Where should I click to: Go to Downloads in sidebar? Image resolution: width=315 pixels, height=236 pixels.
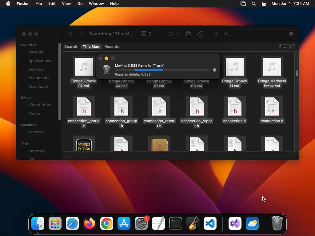tap(38, 87)
